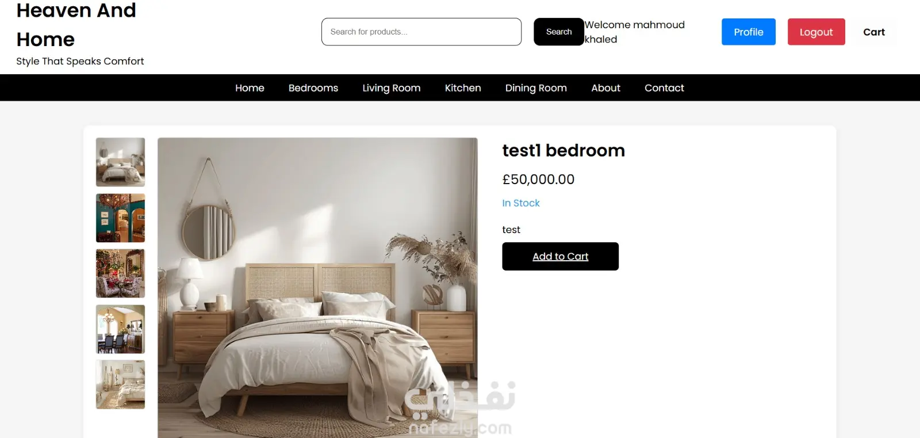Open the About page
Screen dimensions: 920x438
pyautogui.click(x=606, y=88)
